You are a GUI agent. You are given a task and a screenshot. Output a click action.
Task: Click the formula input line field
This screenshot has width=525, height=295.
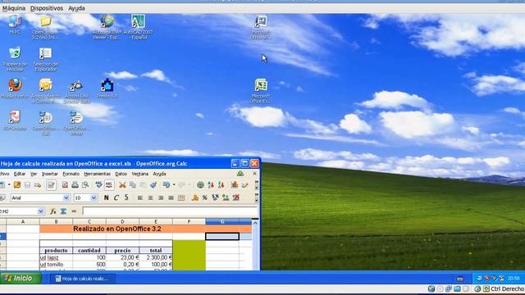click(x=170, y=211)
